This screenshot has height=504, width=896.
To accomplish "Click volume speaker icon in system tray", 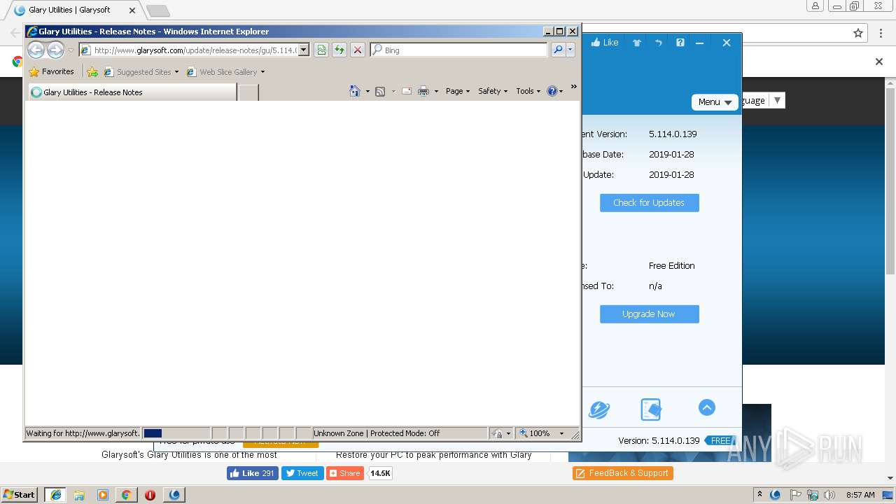I will (x=829, y=495).
